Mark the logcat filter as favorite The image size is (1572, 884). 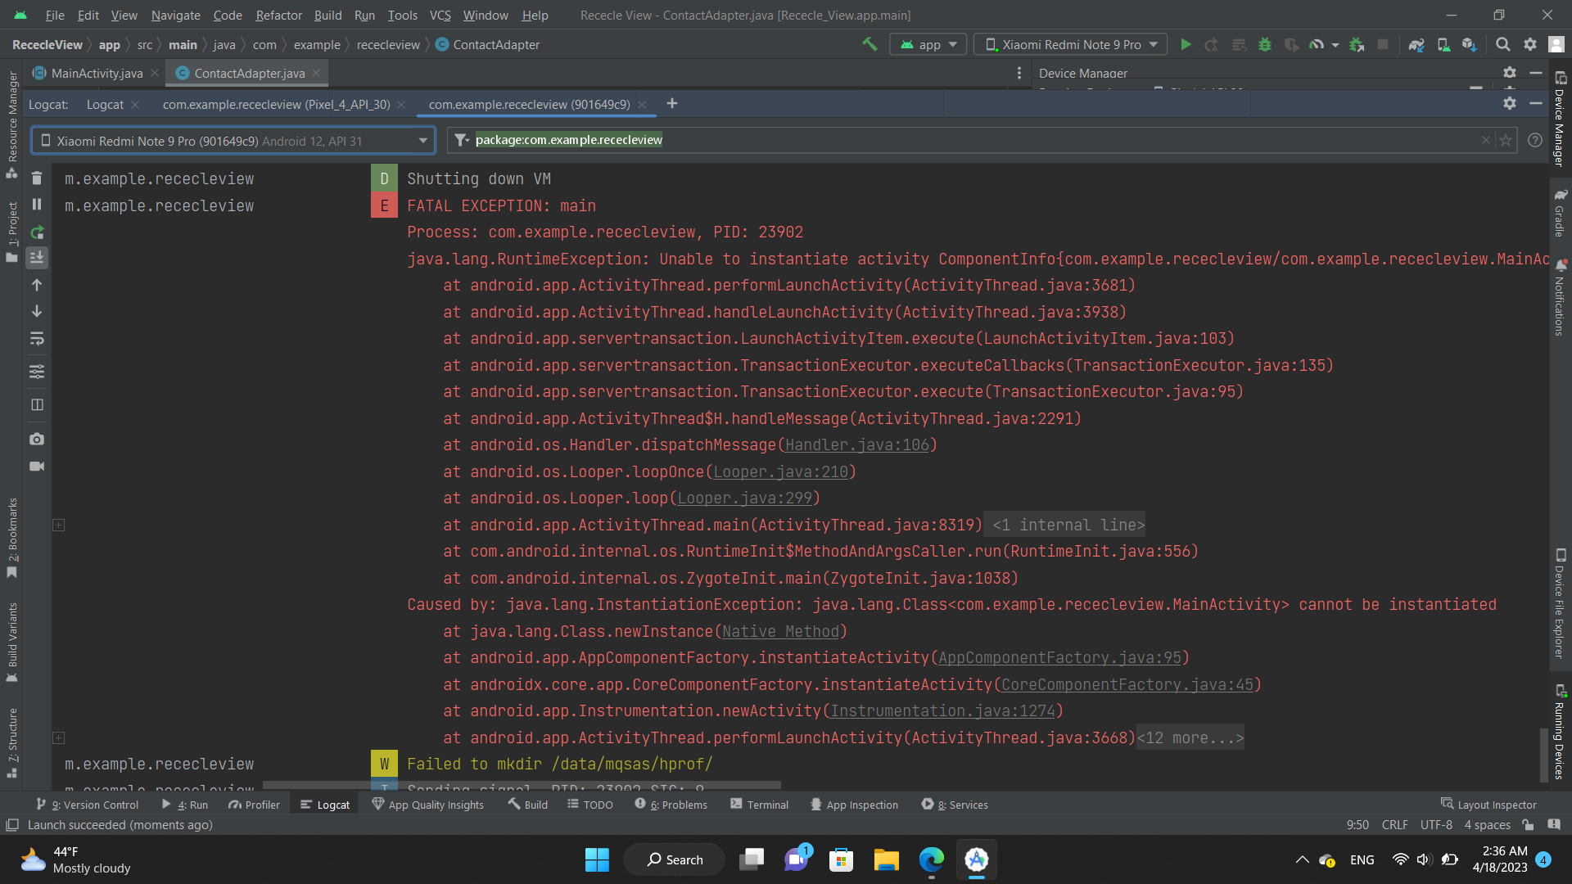(x=1506, y=140)
